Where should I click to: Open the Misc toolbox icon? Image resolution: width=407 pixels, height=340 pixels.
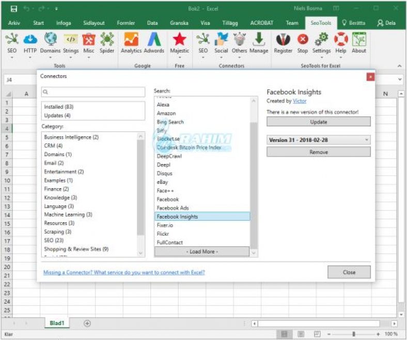click(89, 39)
